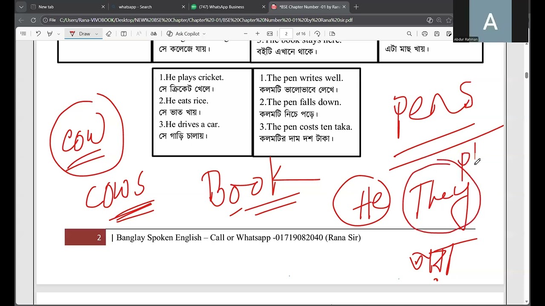
Task: Click the 'of 16' page count text
Action: pyautogui.click(x=301, y=34)
